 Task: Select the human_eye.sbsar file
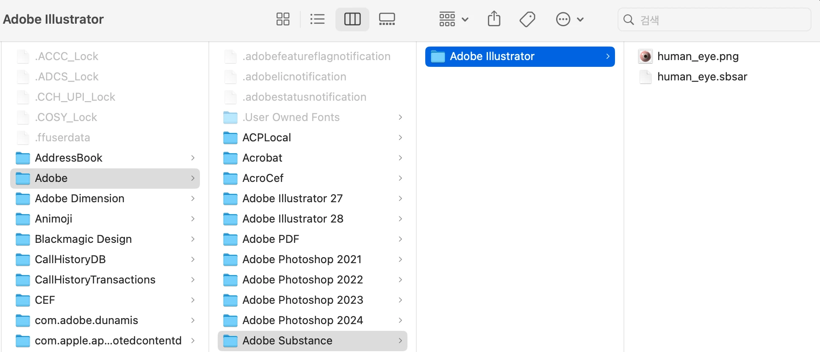[x=693, y=77]
